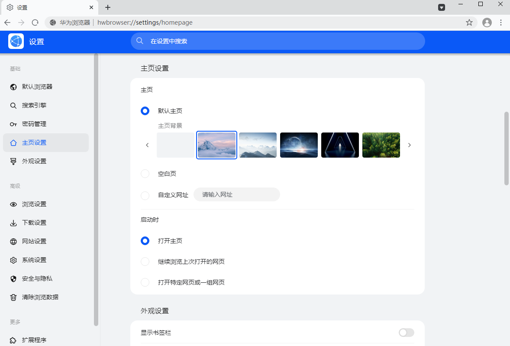Screen dimensions: 510x346
Task: Bookmark this page using the star icon
Action: pyautogui.click(x=469, y=23)
